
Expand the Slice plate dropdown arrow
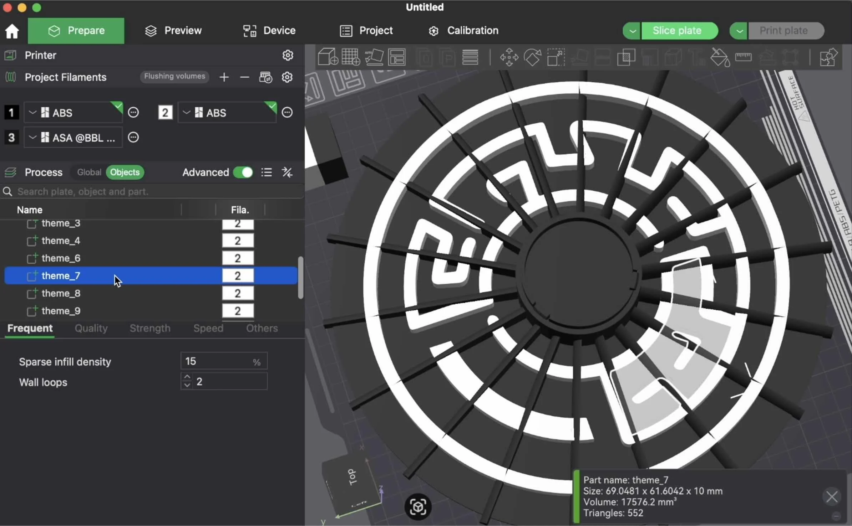pyautogui.click(x=632, y=31)
